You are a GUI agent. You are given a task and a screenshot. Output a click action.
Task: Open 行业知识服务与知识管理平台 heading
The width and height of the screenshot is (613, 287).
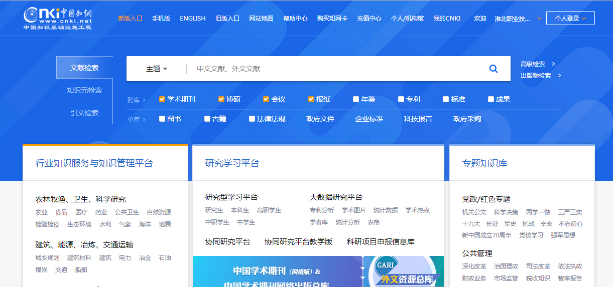(x=94, y=163)
